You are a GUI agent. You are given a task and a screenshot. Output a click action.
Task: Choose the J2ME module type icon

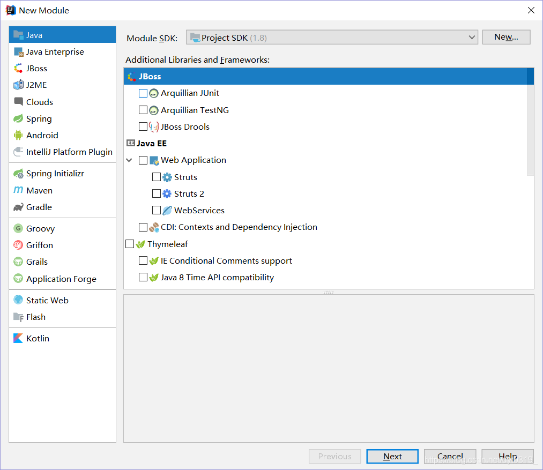click(x=18, y=85)
